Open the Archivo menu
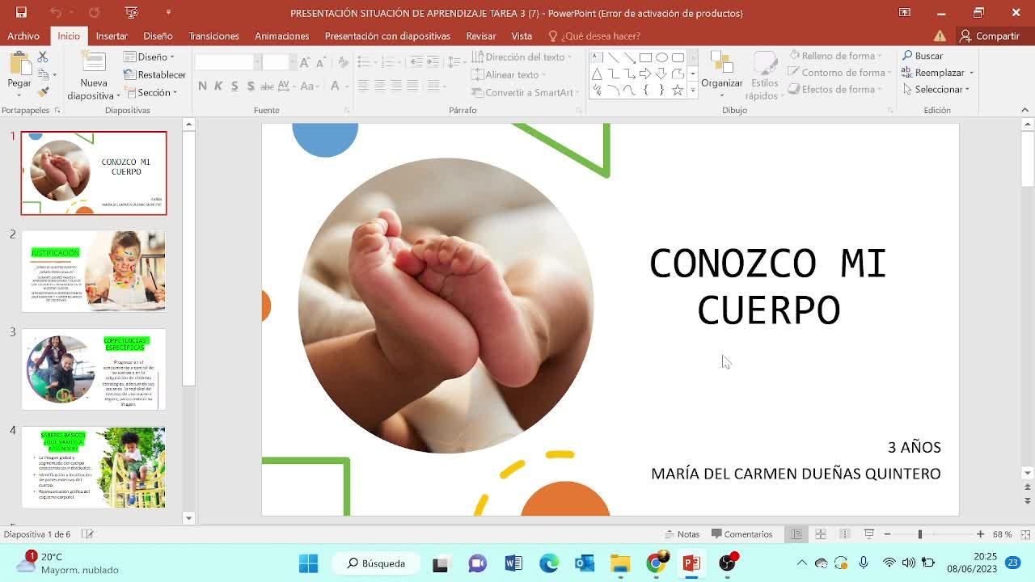This screenshot has width=1035, height=582. tap(23, 36)
